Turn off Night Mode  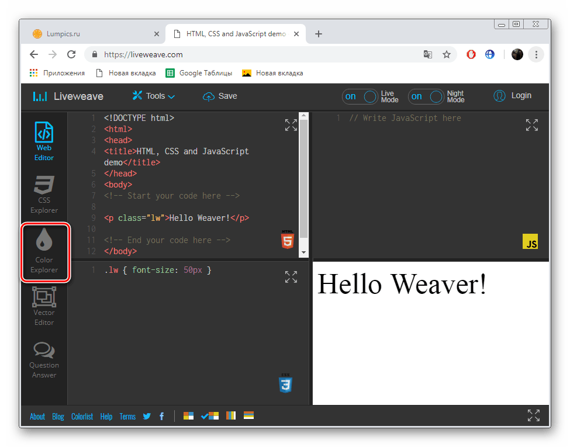[x=426, y=97]
